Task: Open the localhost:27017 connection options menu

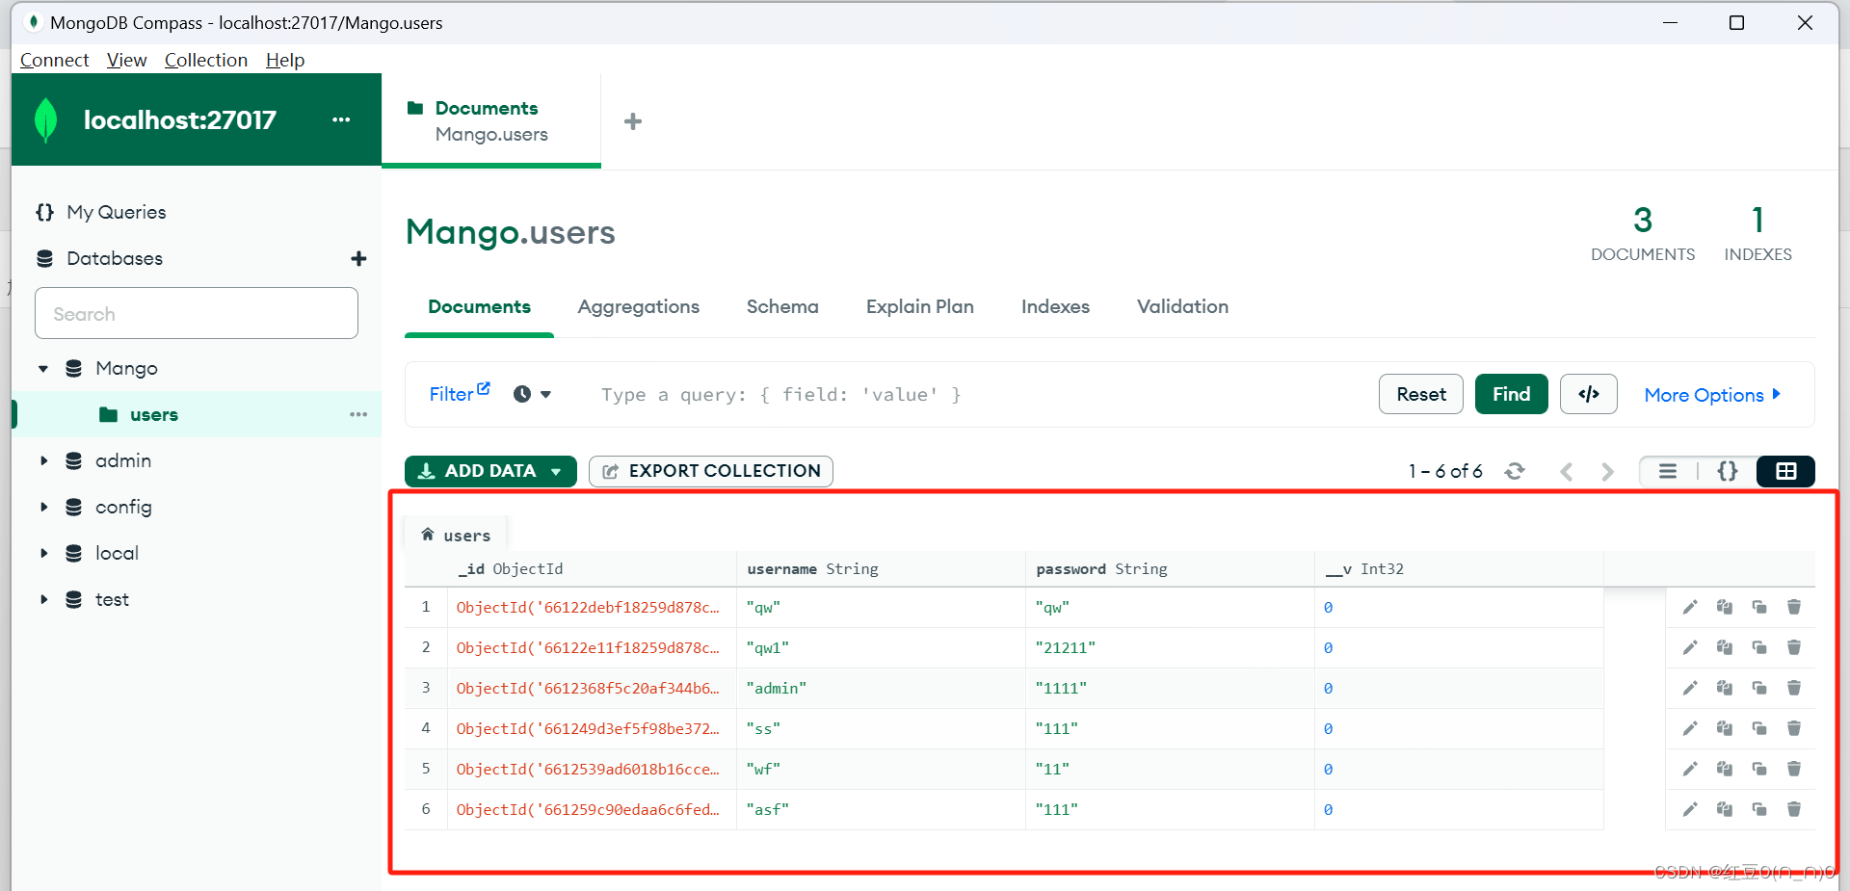Action: click(x=341, y=119)
